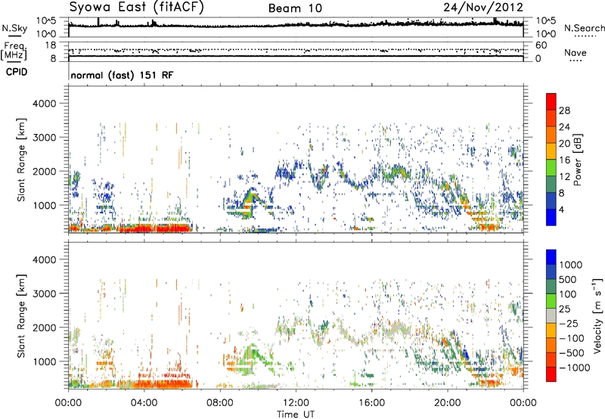Click the '4' label on Power colorbar

click(562, 209)
